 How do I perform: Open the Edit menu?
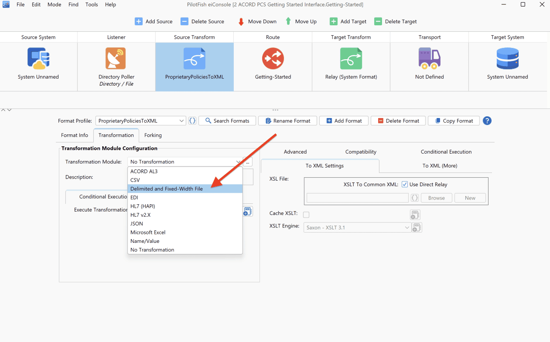[x=36, y=5]
